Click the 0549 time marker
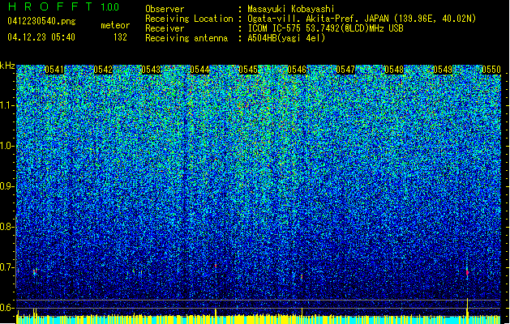 click(443, 70)
